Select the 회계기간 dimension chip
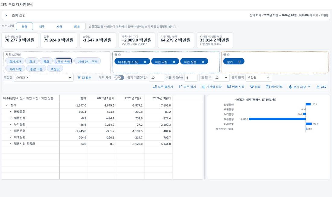 15,61
